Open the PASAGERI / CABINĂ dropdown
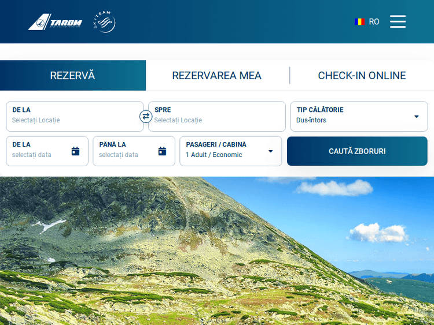This screenshot has height=325, width=434. [x=231, y=151]
